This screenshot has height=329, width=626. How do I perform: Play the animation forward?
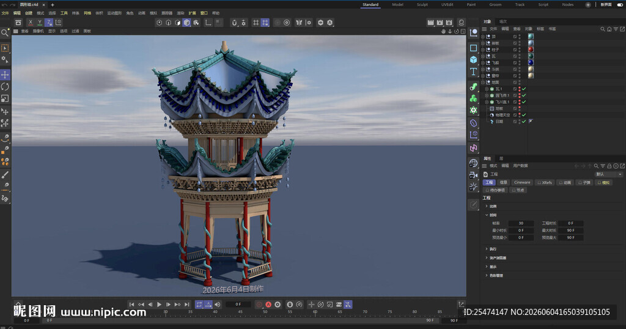click(160, 305)
